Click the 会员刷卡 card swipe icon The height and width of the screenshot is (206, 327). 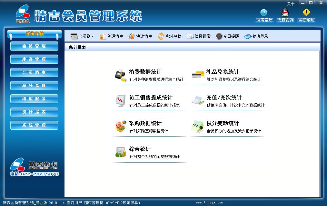pyautogui.click(x=74, y=36)
